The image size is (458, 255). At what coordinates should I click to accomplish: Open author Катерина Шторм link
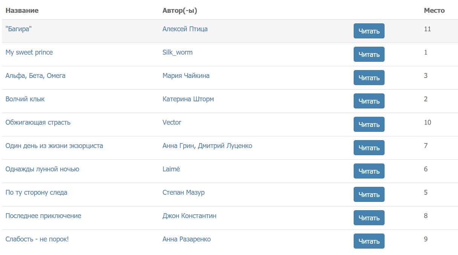188,99
